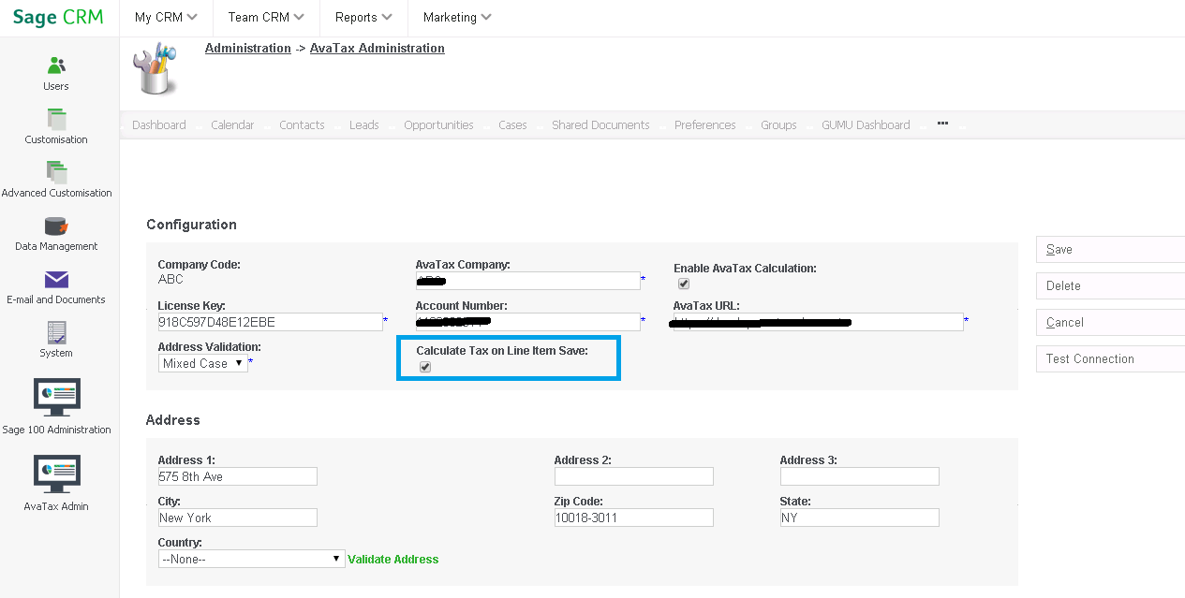This screenshot has height=598, width=1185.
Task: Switch to the GUMU Dashboard tab
Action: [866, 125]
